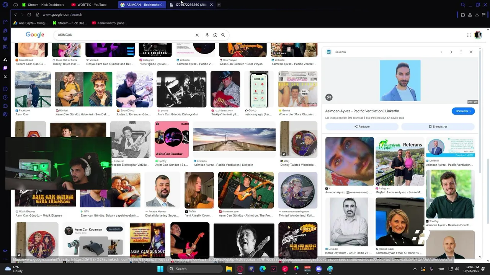Select the ASIMCAN Google search tab
The height and width of the screenshot is (275, 490).
142,5
